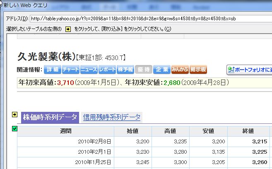The image size is (272, 169).
Task: Click closing price 3,260 cell
Action: (248, 162)
